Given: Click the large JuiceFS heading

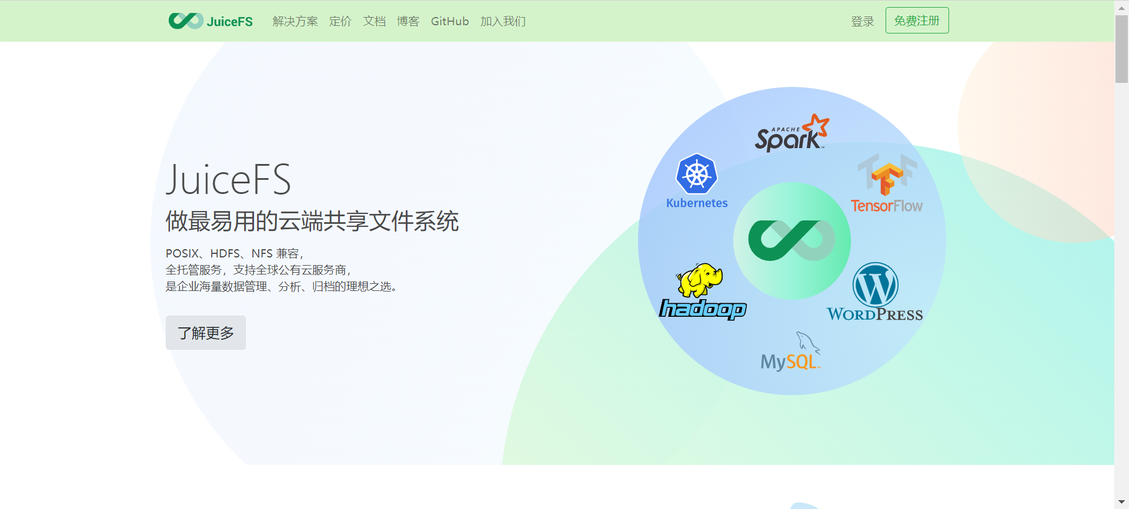Looking at the screenshot, I should pos(229,179).
